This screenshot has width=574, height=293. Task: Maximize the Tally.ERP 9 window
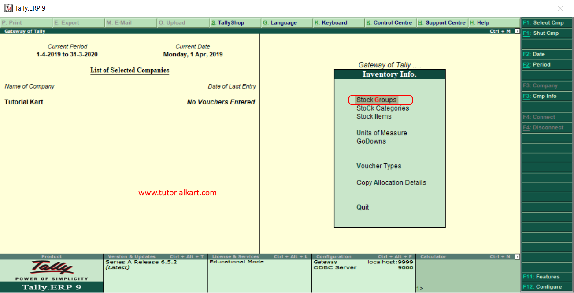(534, 8)
